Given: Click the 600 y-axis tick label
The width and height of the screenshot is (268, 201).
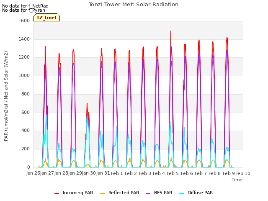Looking at the screenshot, I should click(x=26, y=113).
